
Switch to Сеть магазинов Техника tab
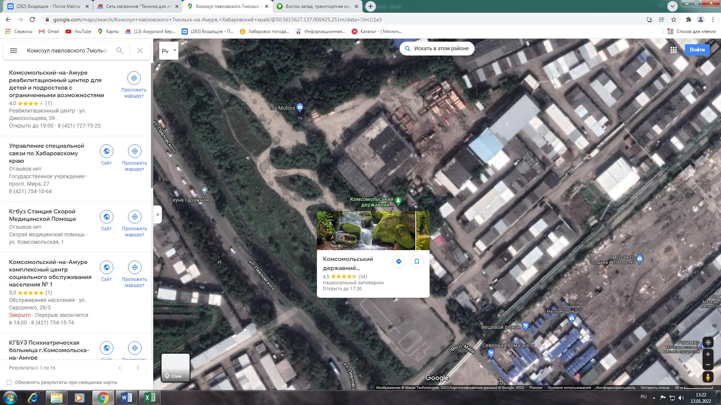click(x=138, y=6)
